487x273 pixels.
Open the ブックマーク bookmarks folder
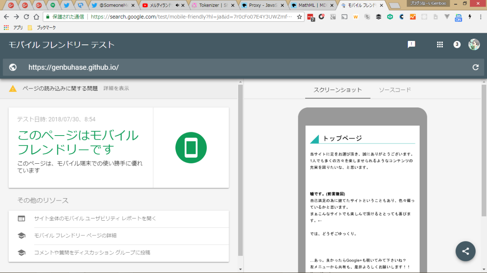(42, 28)
